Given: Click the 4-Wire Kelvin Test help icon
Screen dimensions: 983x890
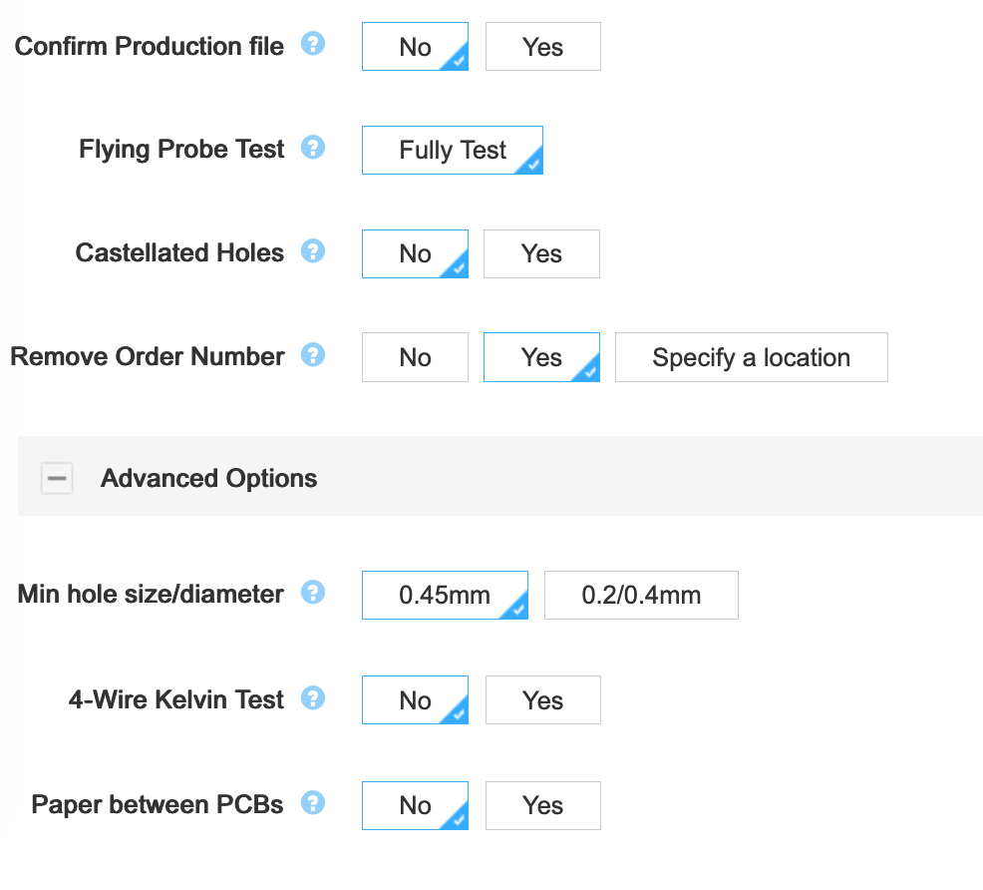Looking at the screenshot, I should pos(313,697).
